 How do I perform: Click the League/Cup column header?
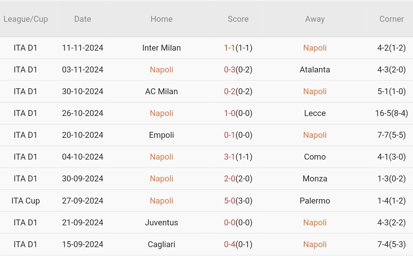(x=26, y=19)
